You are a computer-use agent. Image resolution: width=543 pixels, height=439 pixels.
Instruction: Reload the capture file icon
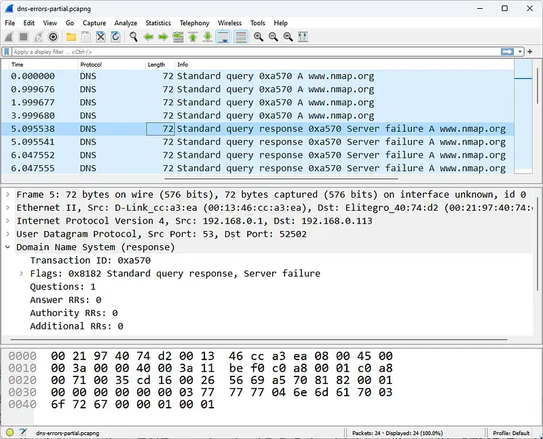click(115, 37)
